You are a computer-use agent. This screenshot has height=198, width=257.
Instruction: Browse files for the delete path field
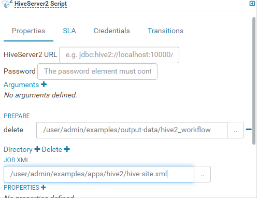pos(235,130)
